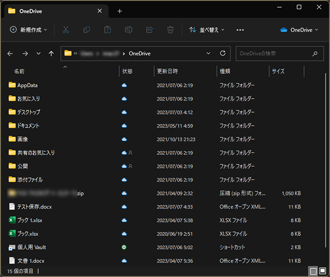Click the search magnifier icon
This screenshot has height=277, width=330.
(x=315, y=54)
